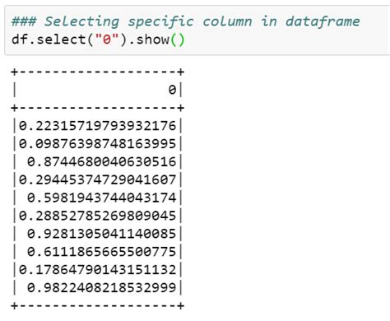This screenshot has height=321, width=390.
Task: Click the value 0.928130504114008​5
Action: click(101, 234)
